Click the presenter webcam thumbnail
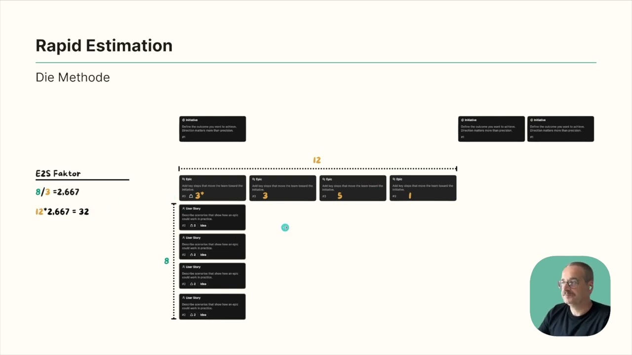Viewport: 632px width, 355px height. pos(570,296)
